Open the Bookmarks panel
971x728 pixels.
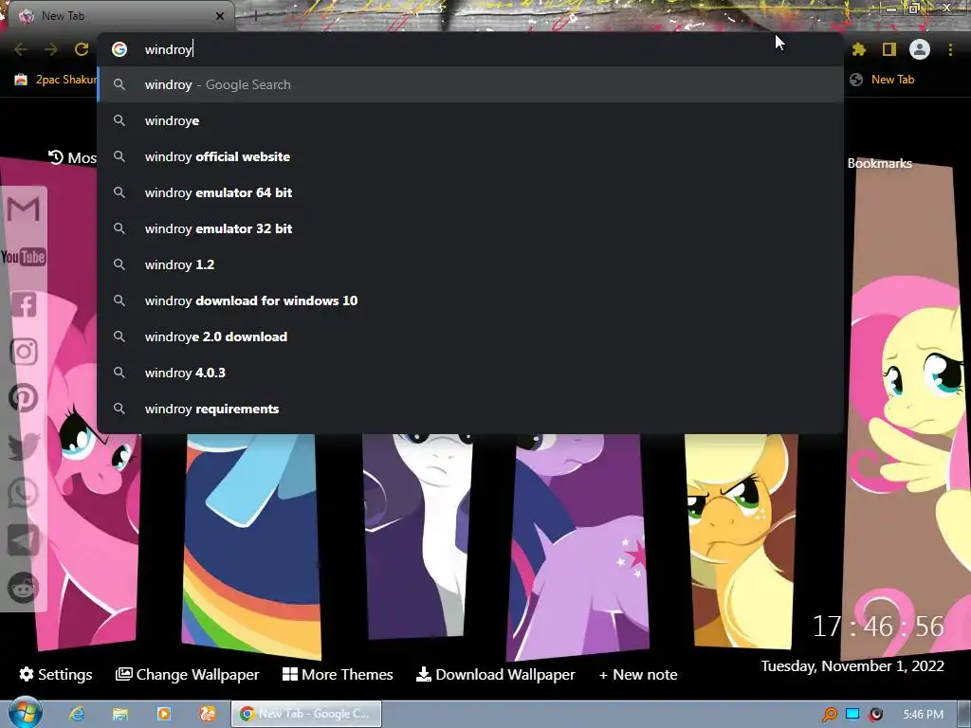[879, 163]
